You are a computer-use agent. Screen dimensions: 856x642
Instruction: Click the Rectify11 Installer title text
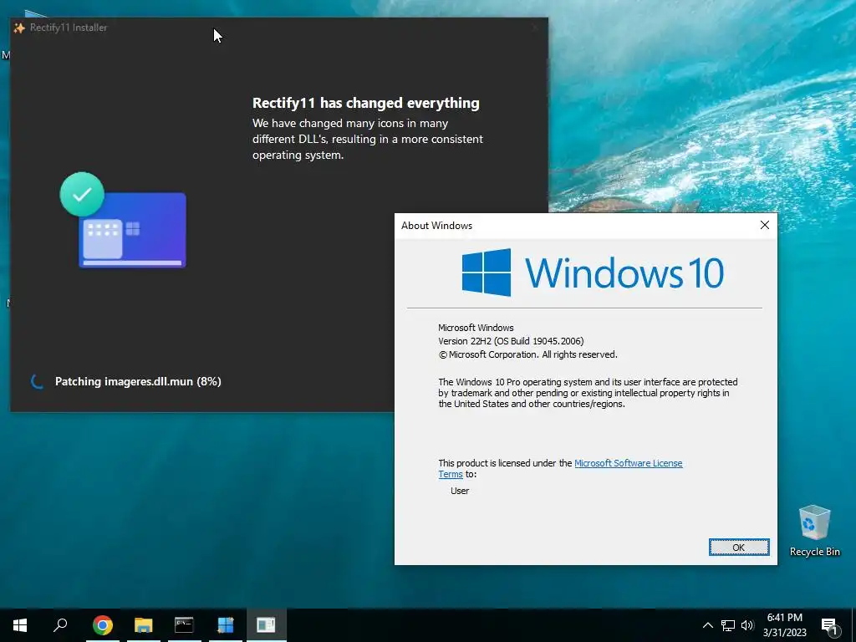[x=69, y=28]
